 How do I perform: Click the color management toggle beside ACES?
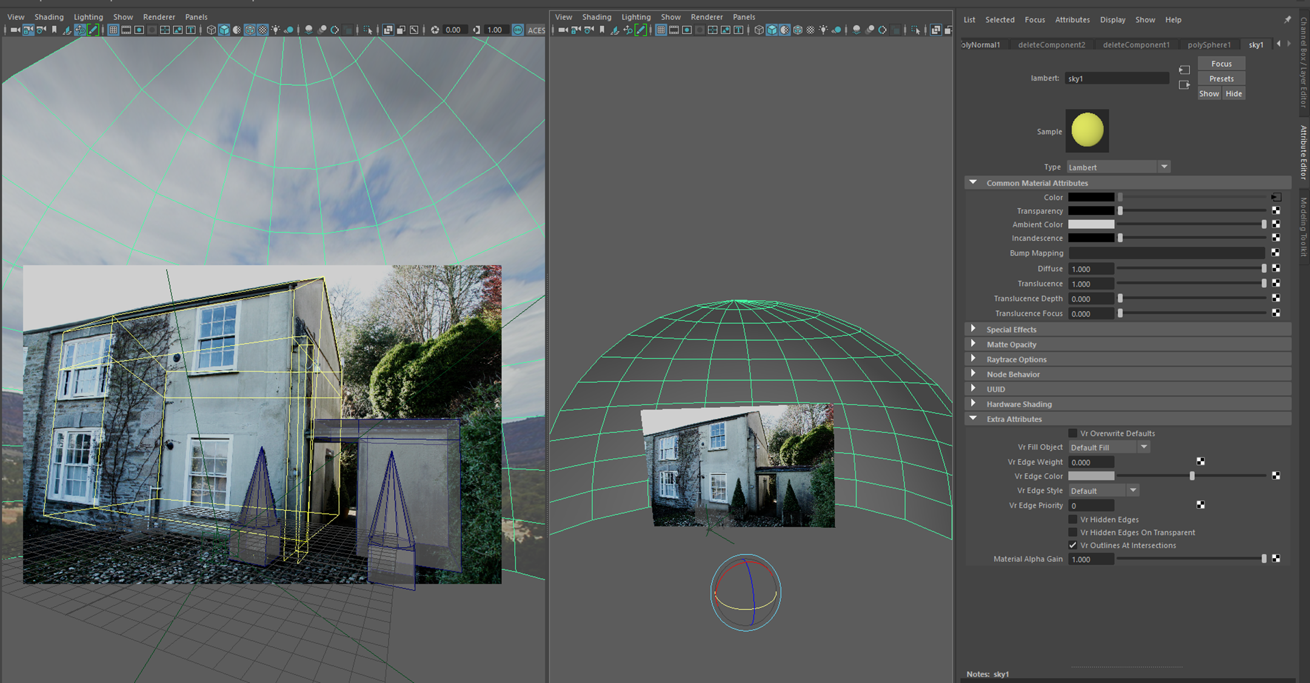(x=518, y=30)
